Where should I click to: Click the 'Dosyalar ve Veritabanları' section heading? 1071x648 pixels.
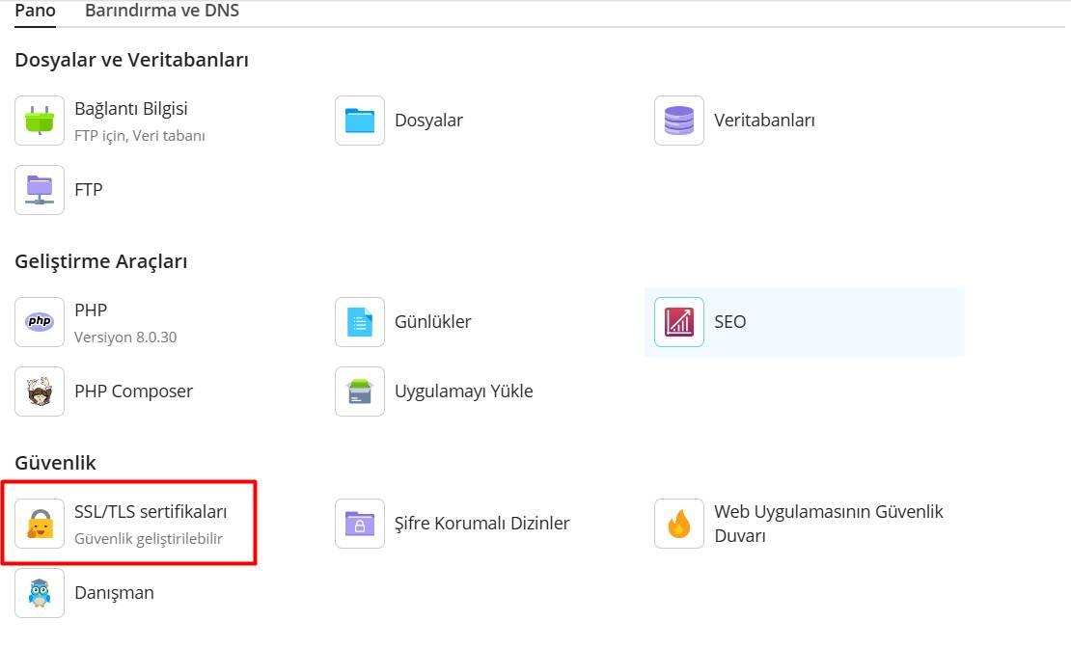(132, 60)
